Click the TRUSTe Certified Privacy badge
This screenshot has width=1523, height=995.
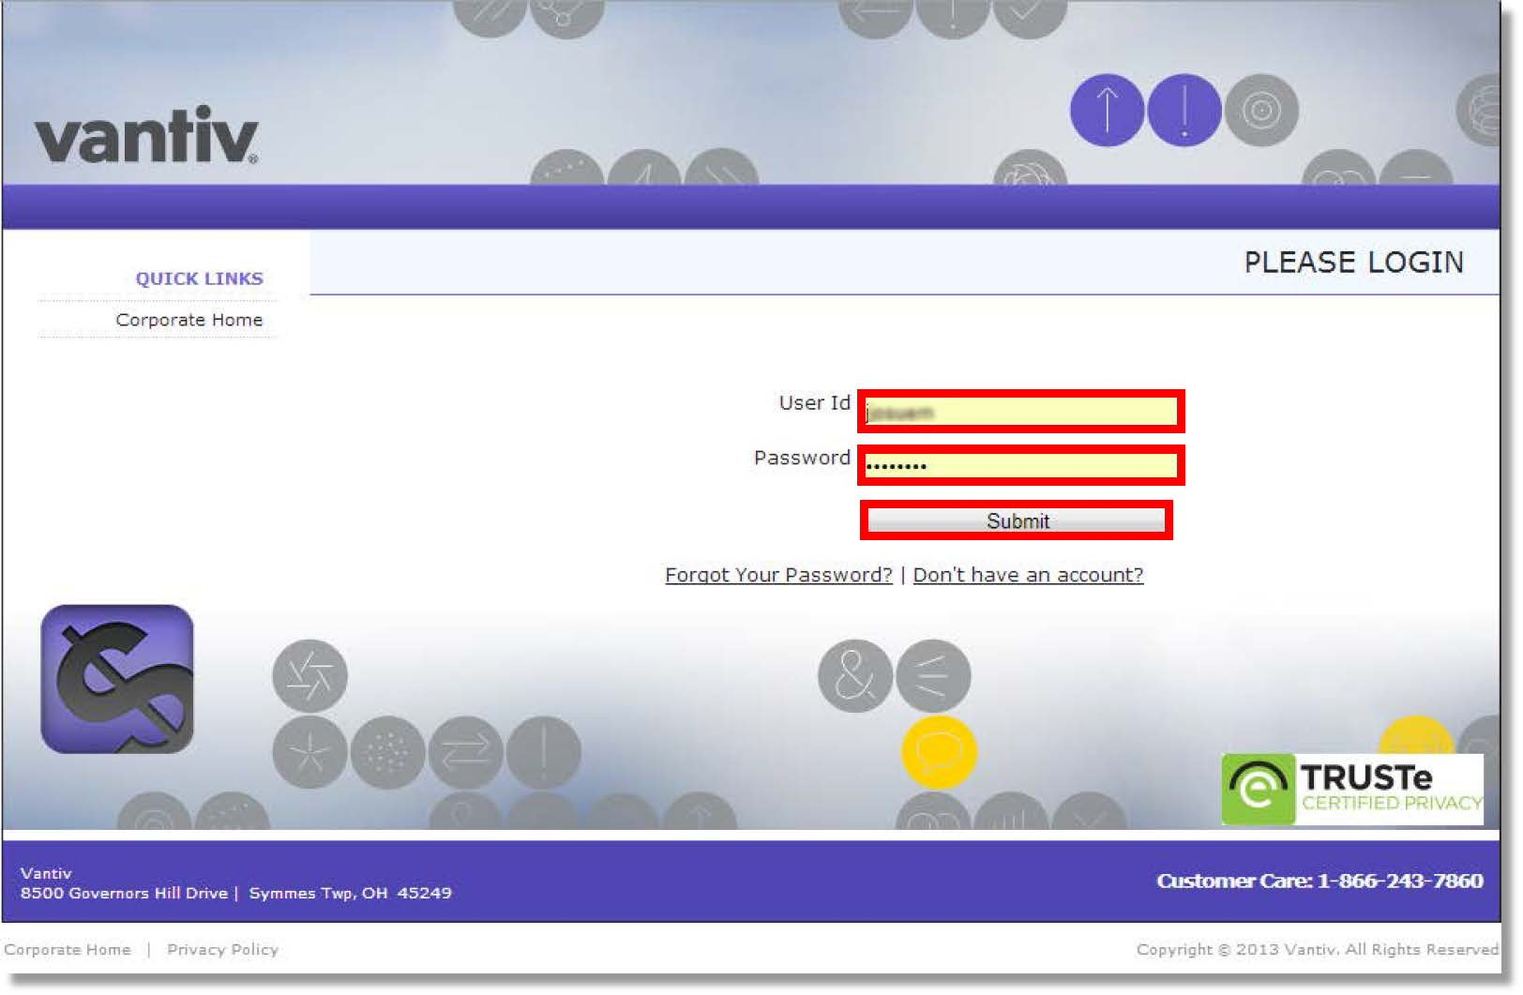[x=1349, y=788]
